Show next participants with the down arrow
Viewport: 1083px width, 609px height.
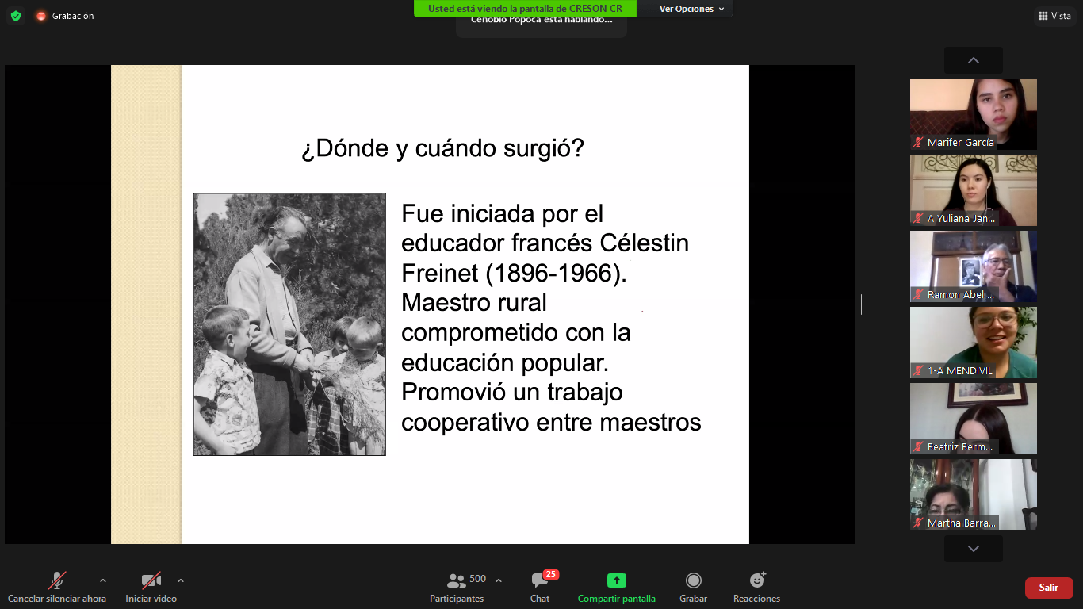[973, 549]
